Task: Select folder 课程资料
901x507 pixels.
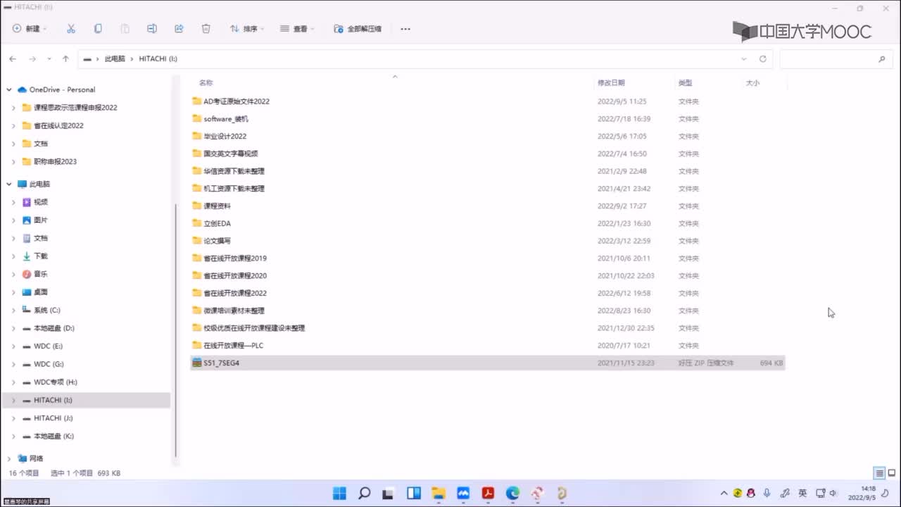Action: pos(217,206)
